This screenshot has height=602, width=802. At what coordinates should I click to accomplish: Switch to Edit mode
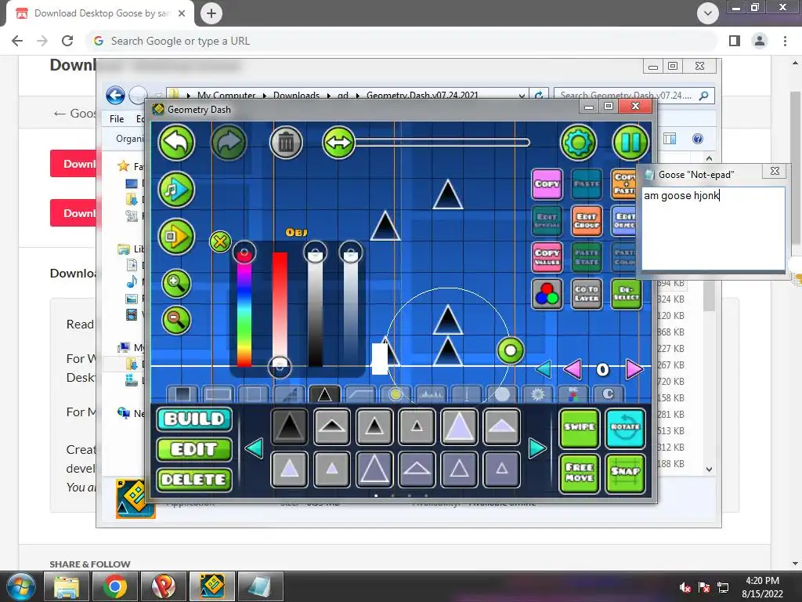[194, 449]
